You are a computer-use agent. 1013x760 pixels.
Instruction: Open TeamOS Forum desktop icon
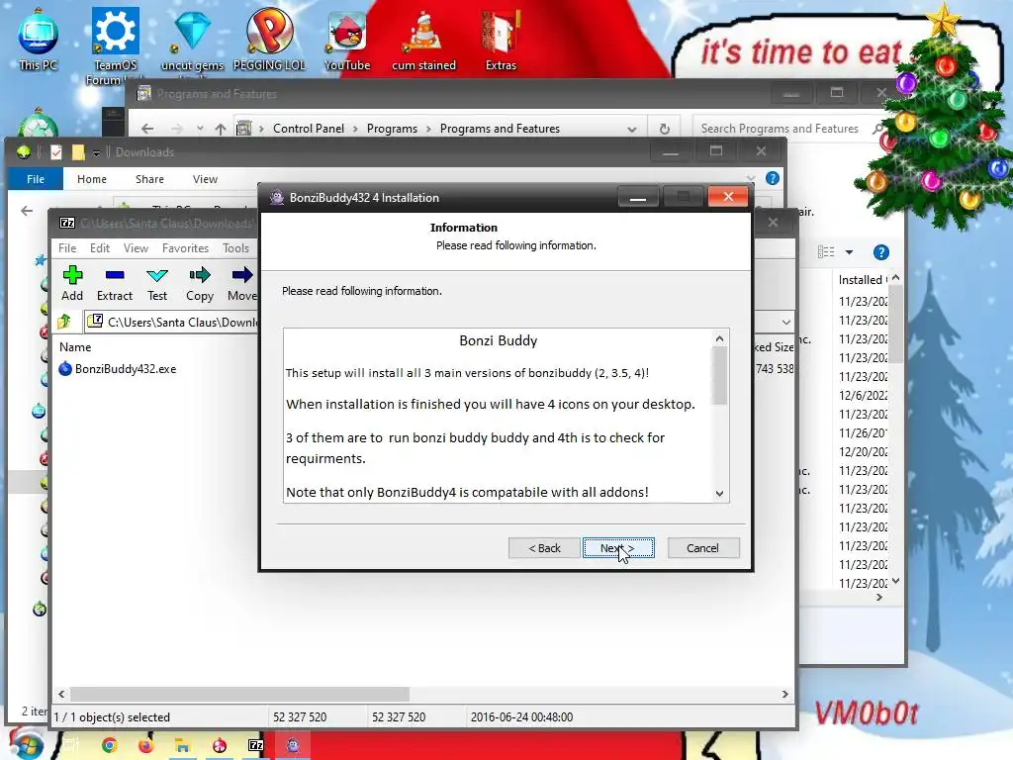(x=116, y=46)
